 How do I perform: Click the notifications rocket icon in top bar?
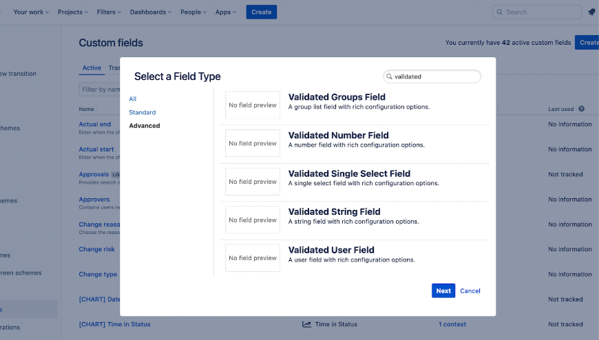591,12
